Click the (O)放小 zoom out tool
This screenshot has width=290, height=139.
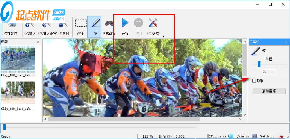tap(64, 29)
